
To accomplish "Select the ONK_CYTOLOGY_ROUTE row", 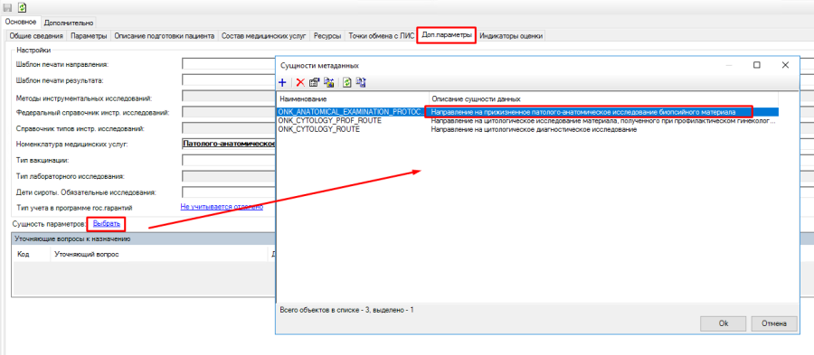I will [x=527, y=129].
